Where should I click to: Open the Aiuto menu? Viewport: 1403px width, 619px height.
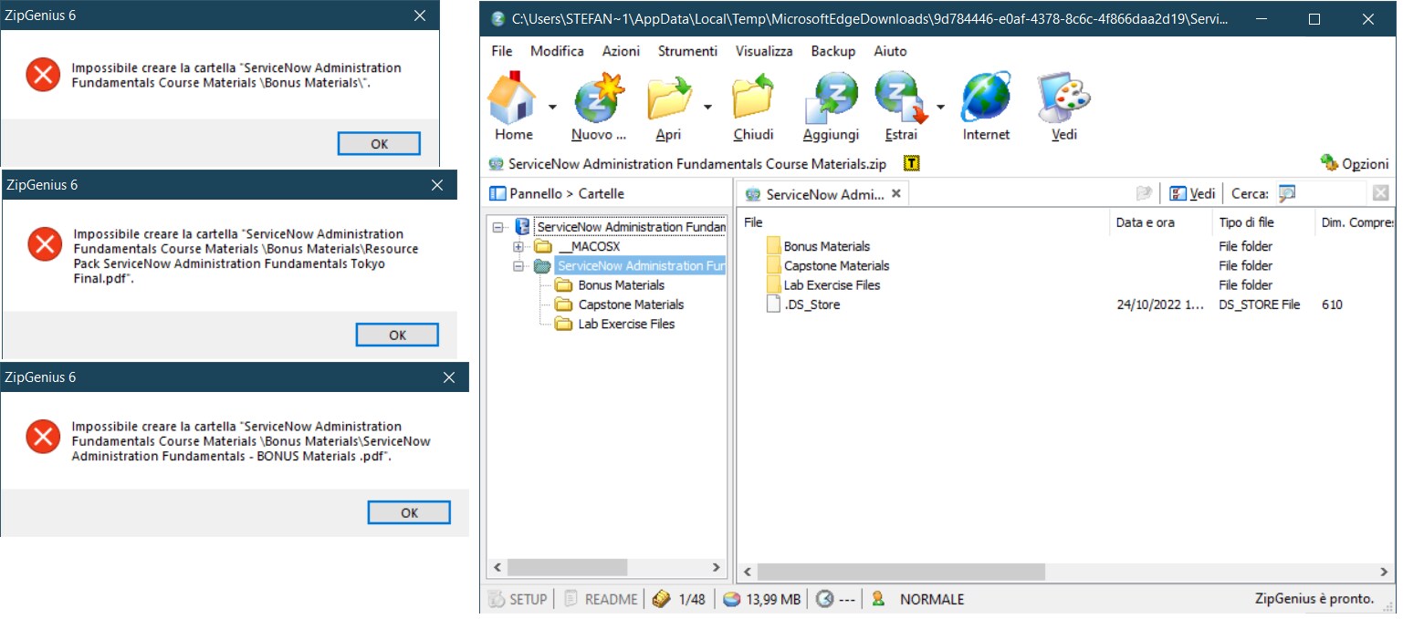890,51
